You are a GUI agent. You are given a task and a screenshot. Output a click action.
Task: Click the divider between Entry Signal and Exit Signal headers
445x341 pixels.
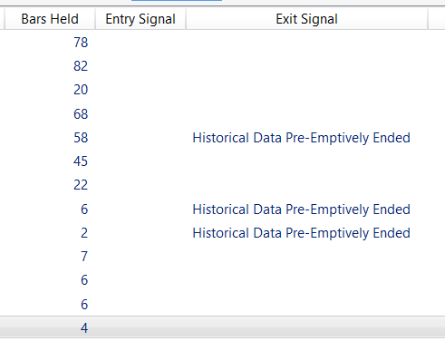[186, 19]
